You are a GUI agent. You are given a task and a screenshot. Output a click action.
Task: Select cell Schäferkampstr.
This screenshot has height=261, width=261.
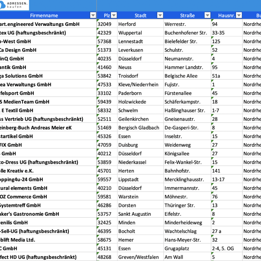[x=187, y=102]
